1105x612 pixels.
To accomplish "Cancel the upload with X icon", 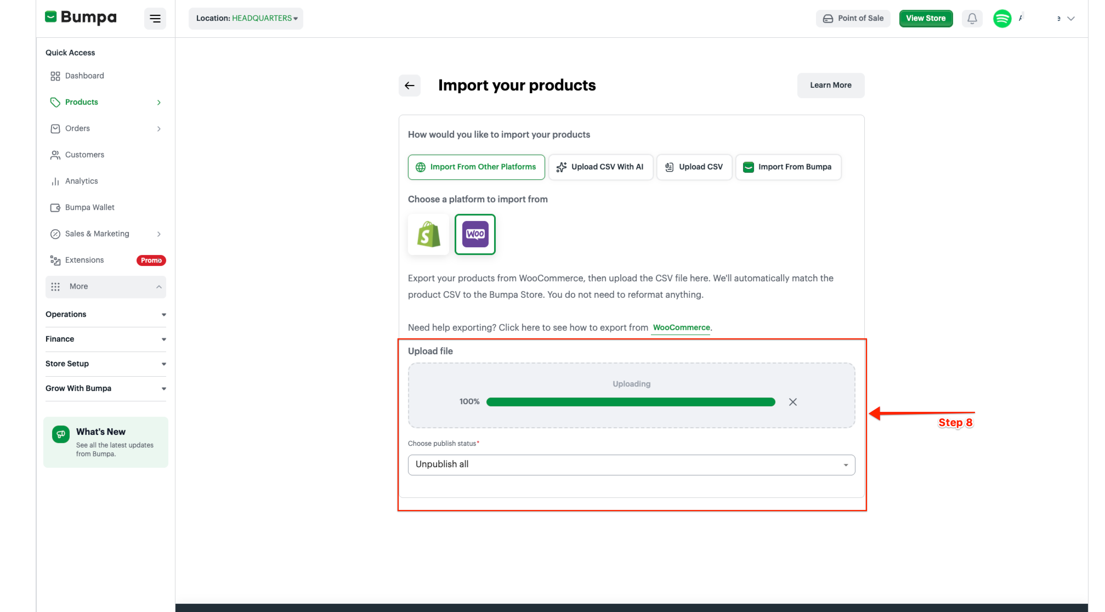I will (792, 402).
